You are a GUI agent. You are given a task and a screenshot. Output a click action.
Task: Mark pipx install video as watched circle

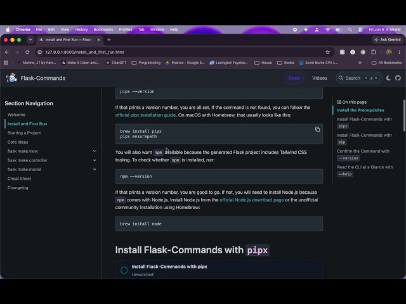pyautogui.click(x=124, y=270)
